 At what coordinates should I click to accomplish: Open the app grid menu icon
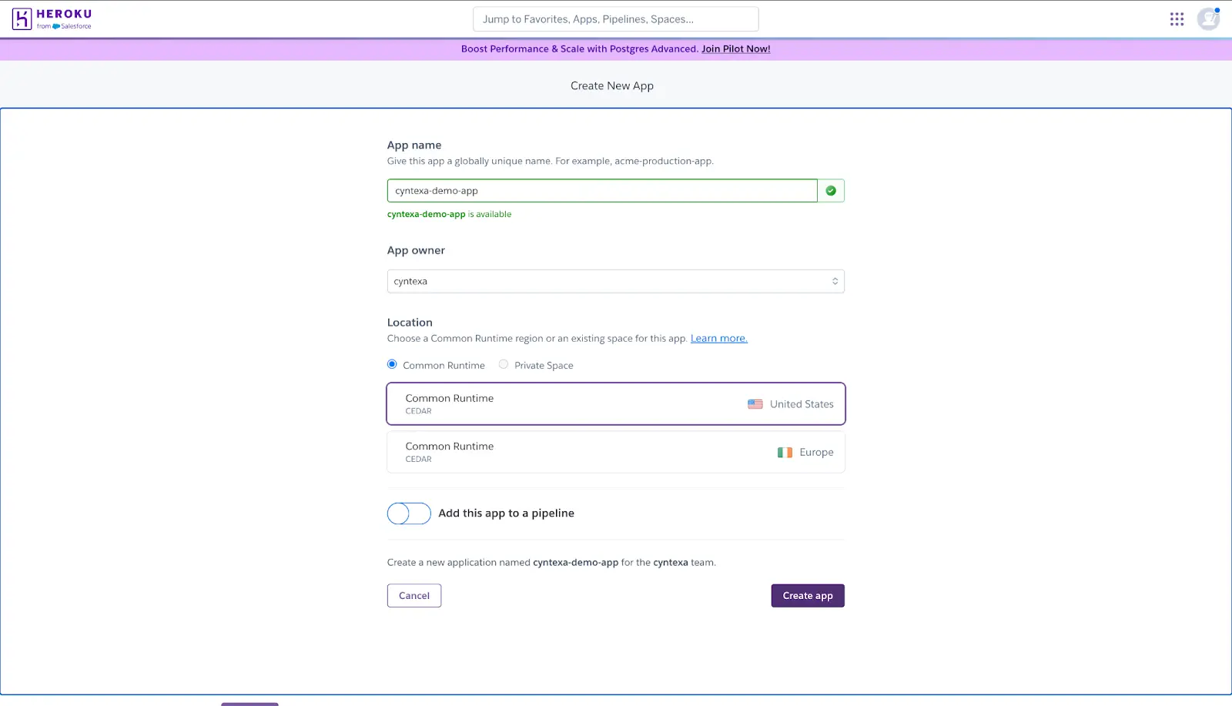click(x=1177, y=19)
